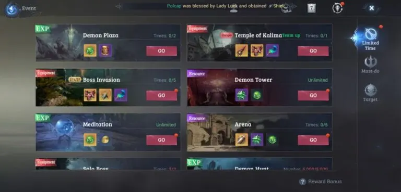Tap the blue feather reward icon in Boss Invasion

121,95
